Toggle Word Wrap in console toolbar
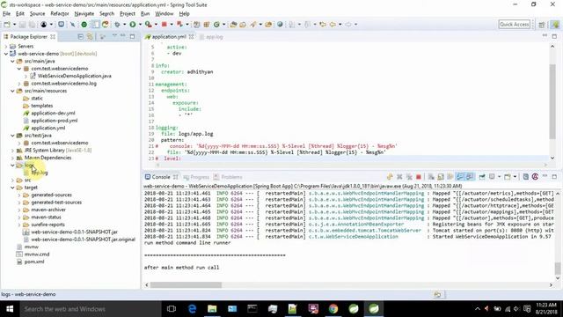 point(450,177)
